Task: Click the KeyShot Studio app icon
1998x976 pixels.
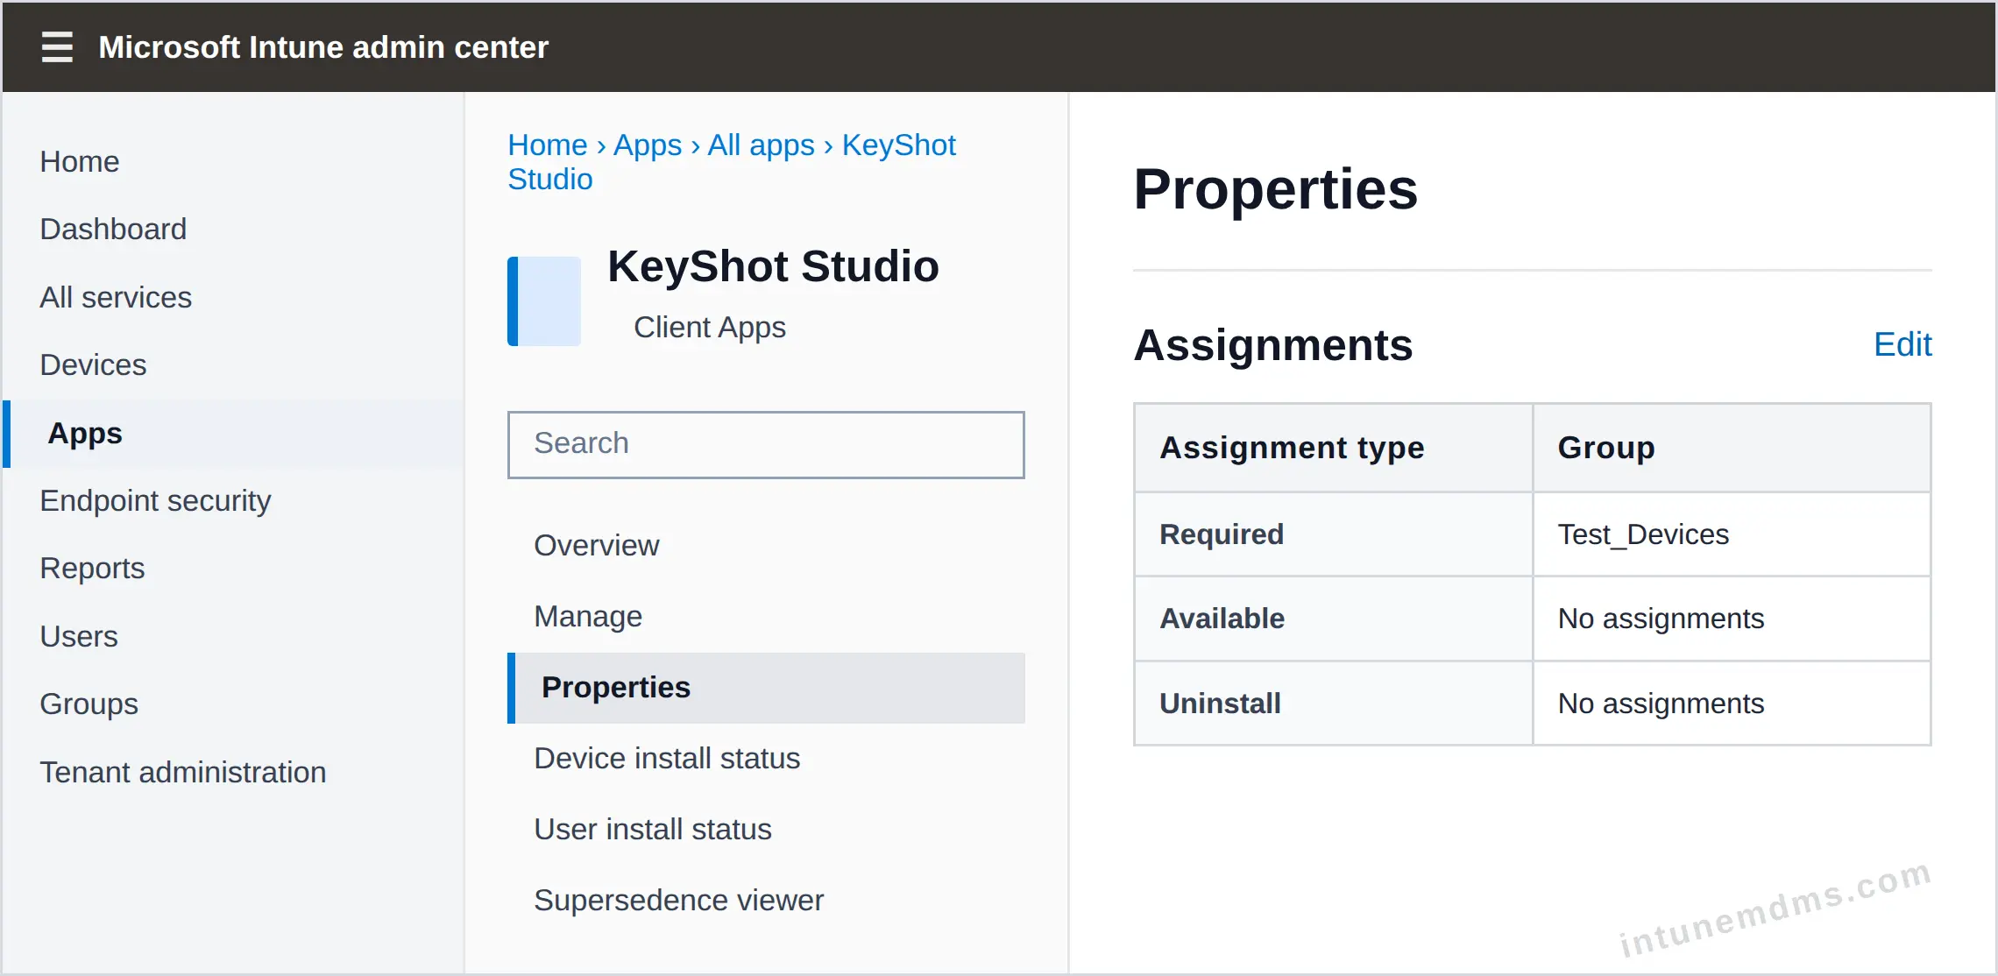Action: click(x=544, y=301)
